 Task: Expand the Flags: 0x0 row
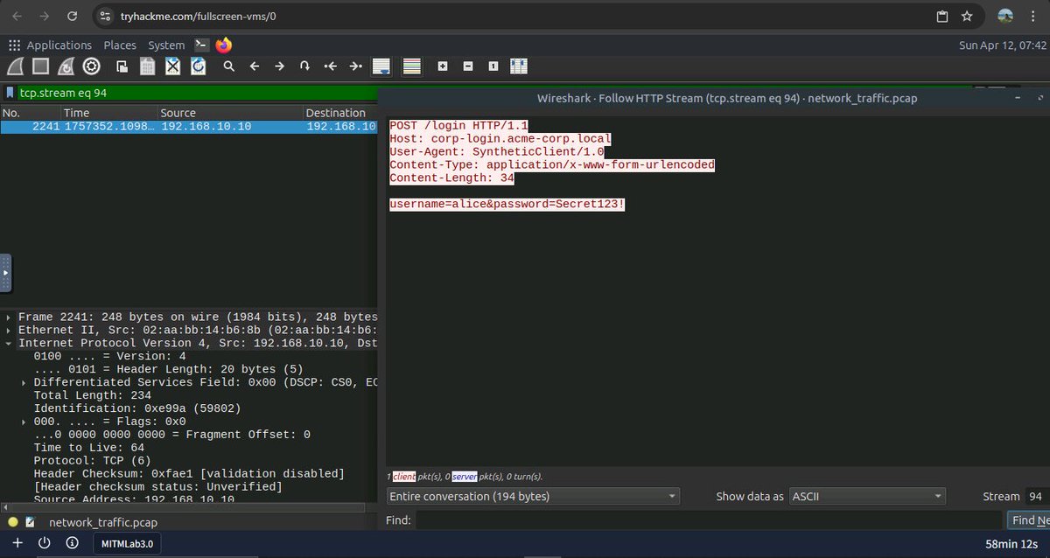pos(24,422)
